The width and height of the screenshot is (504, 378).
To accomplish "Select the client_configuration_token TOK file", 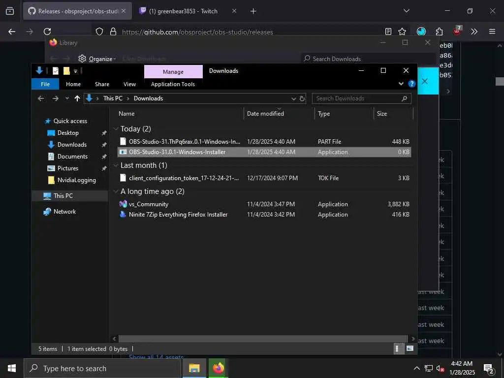I will [264, 178].
